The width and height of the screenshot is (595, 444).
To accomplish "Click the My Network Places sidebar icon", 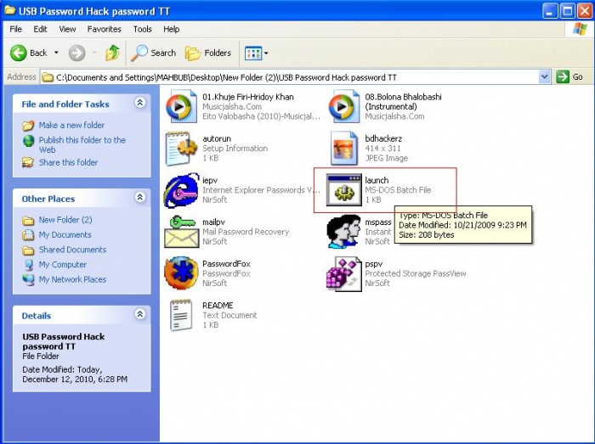I will coord(28,279).
